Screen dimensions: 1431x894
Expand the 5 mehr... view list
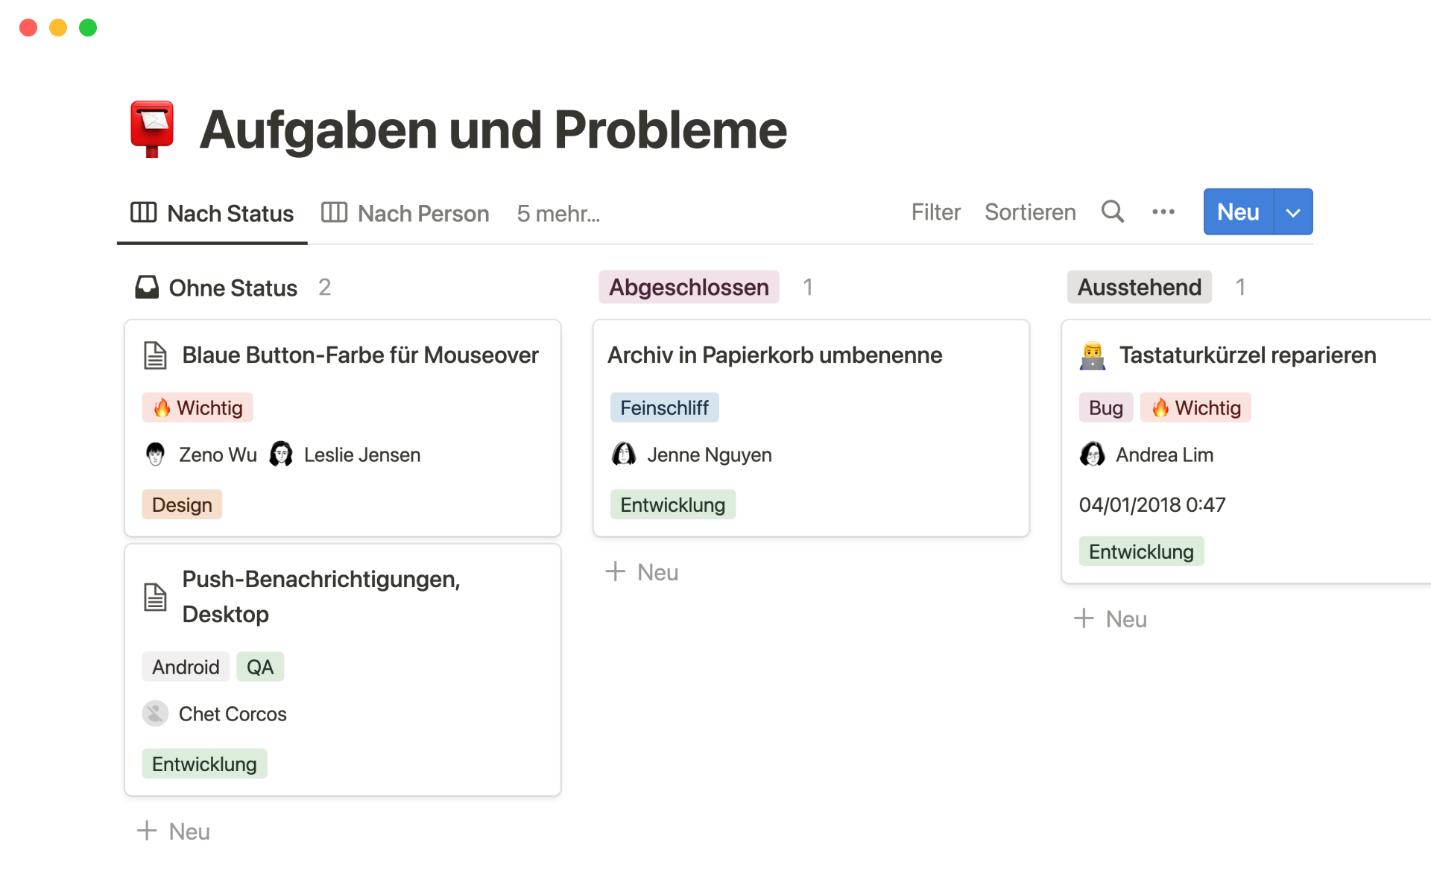point(558,214)
